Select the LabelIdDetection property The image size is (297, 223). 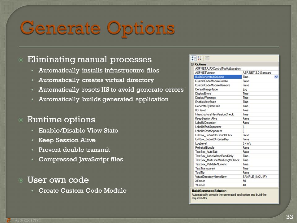(x=218, y=123)
